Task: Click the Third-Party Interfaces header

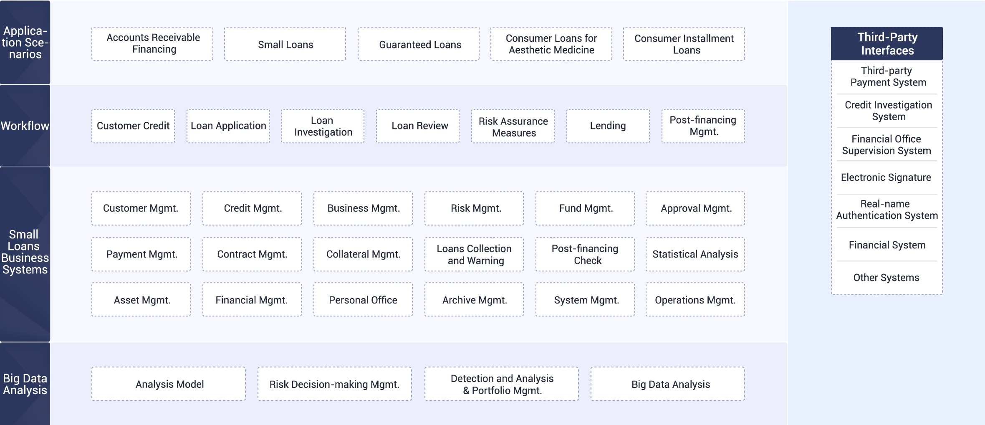Action: tap(887, 43)
